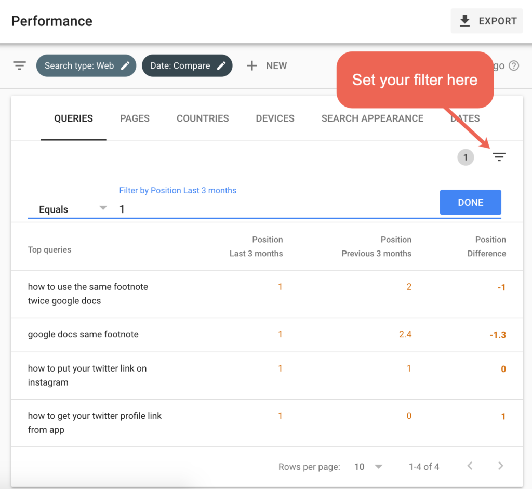Open the Equals condition dropdown

coord(73,209)
